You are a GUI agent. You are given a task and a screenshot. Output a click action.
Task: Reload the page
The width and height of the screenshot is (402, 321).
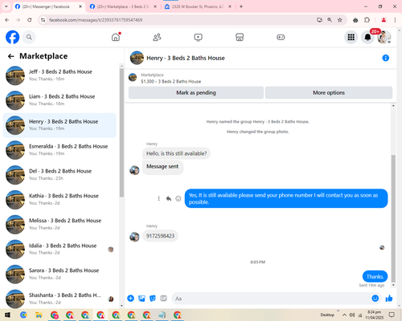click(30, 20)
